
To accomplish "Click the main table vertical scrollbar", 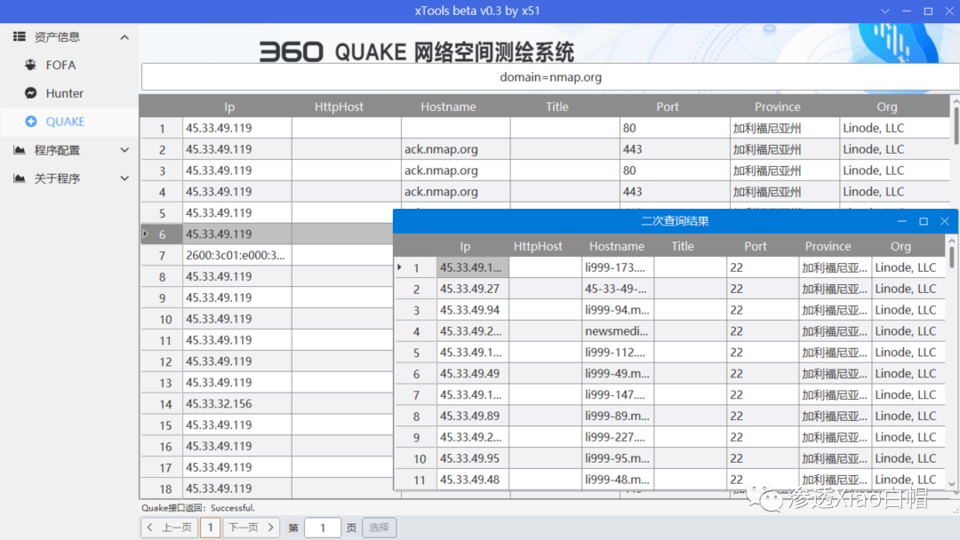I will [956, 125].
